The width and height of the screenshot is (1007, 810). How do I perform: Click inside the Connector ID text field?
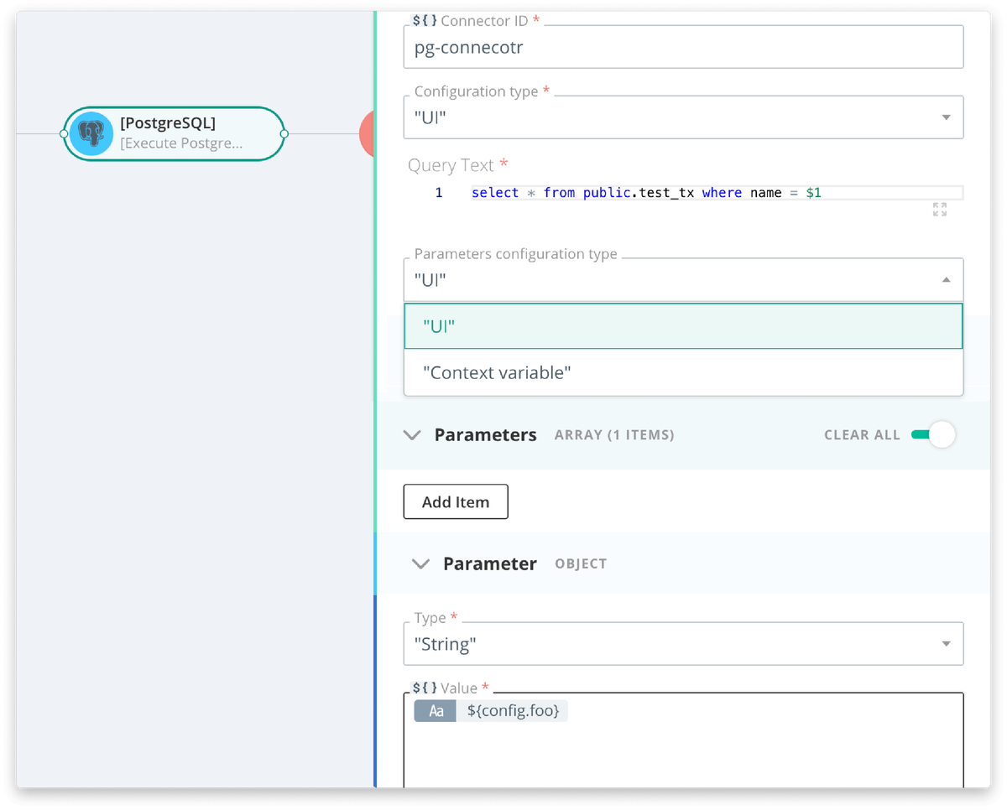tap(587, 47)
